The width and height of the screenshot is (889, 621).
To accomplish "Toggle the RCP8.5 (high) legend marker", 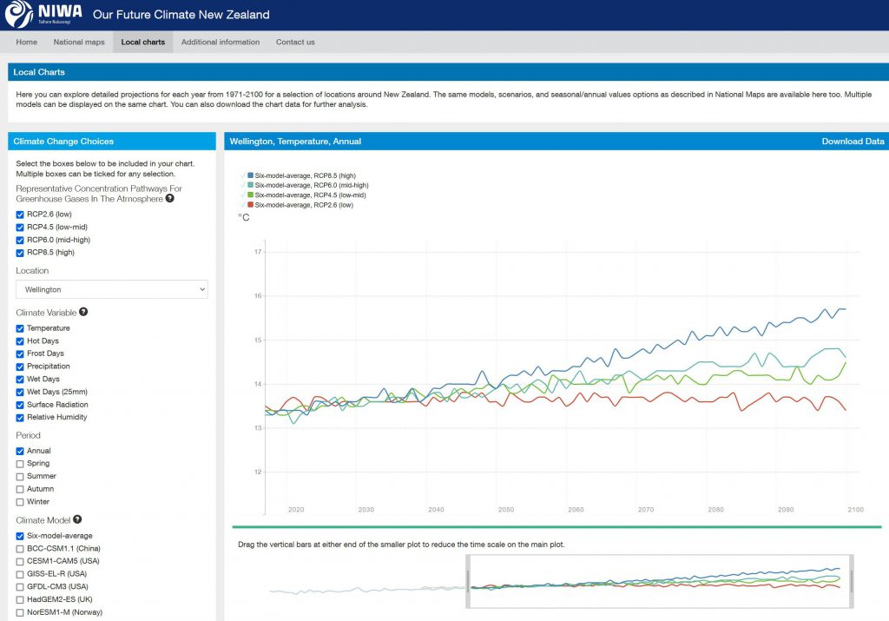I will click(x=248, y=175).
